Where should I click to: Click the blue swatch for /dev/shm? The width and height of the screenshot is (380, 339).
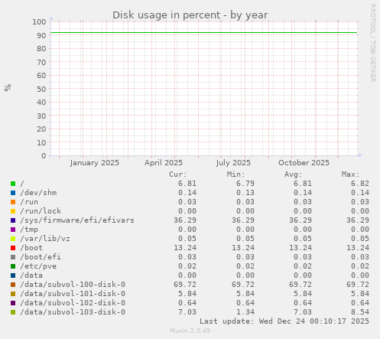tap(13, 193)
